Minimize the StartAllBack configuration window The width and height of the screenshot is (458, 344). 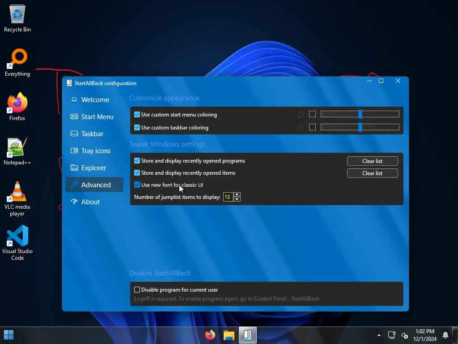369,81
